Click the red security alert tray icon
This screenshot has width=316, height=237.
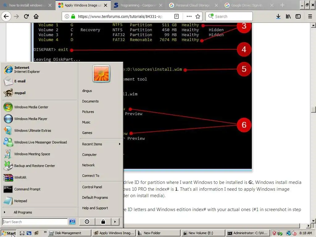[274, 233]
